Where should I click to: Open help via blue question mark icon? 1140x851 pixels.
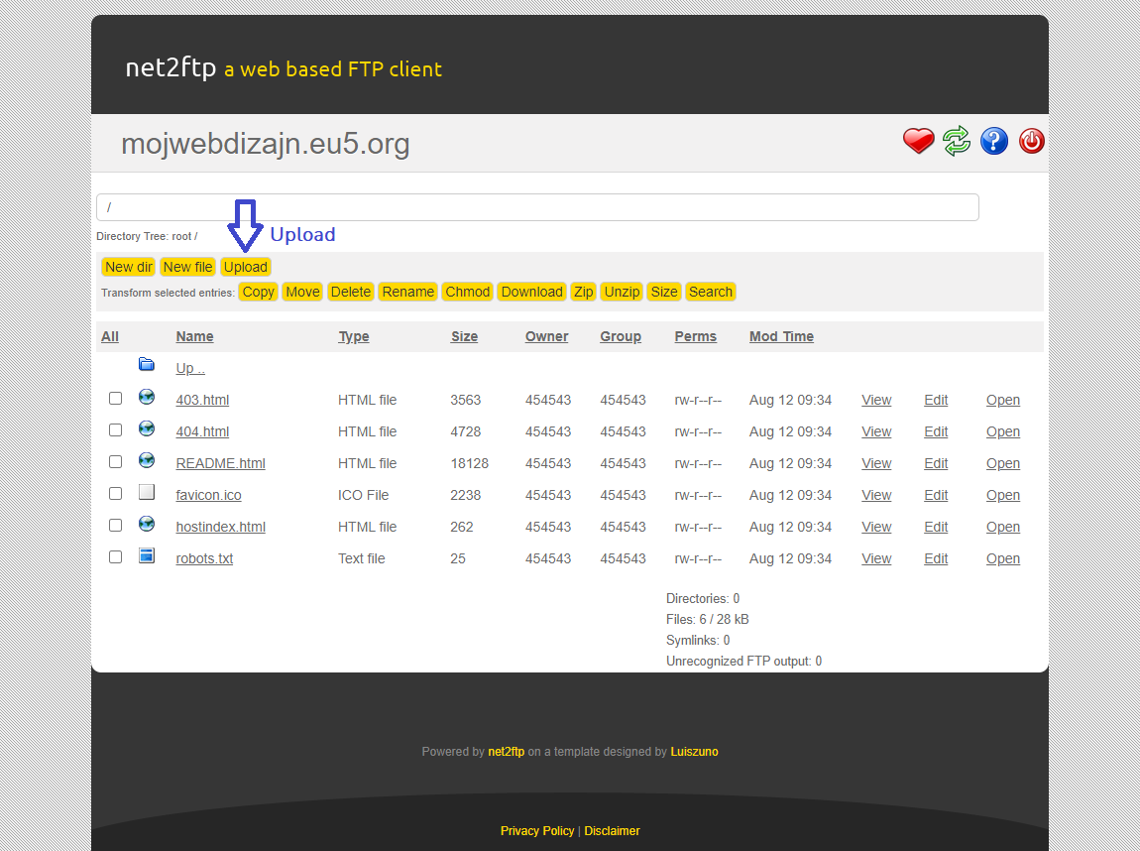994,141
